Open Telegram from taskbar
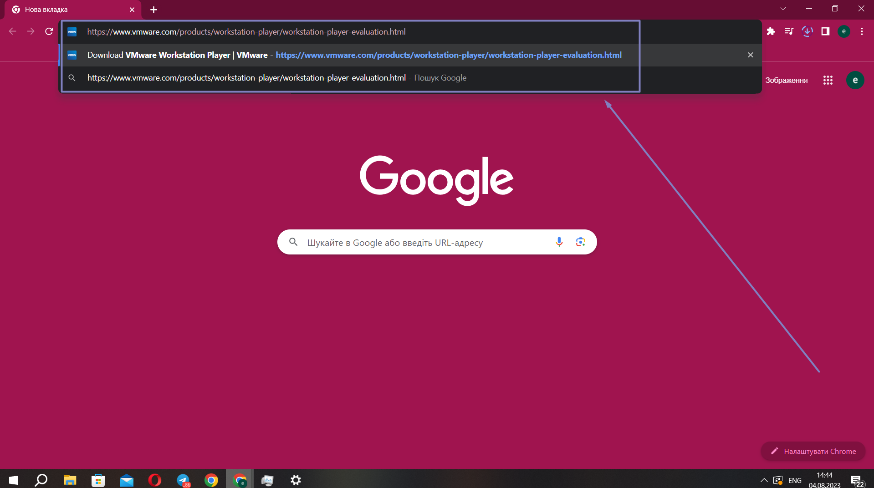 [183, 480]
